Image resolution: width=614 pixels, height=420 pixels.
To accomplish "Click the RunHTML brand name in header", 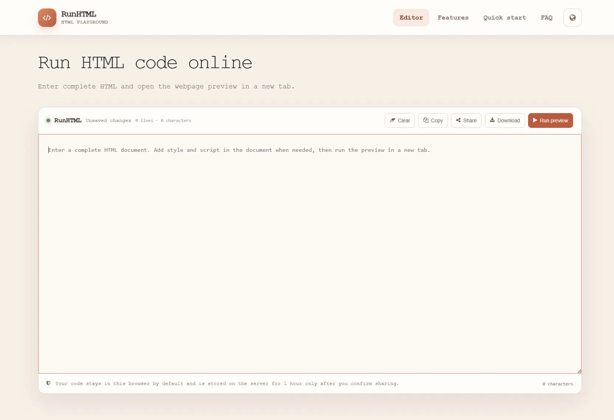I will click(79, 14).
